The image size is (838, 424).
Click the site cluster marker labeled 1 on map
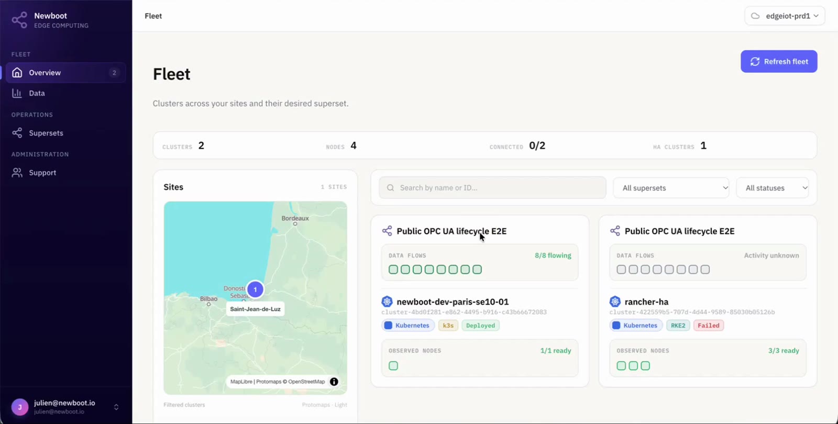pos(255,289)
